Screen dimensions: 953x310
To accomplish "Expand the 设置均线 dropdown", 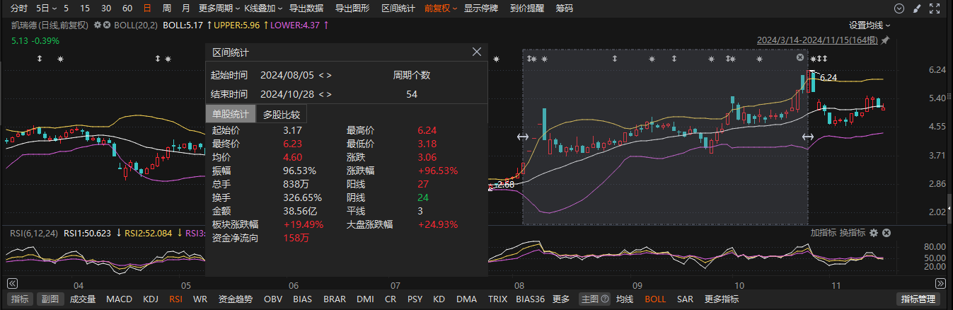I will 870,25.
